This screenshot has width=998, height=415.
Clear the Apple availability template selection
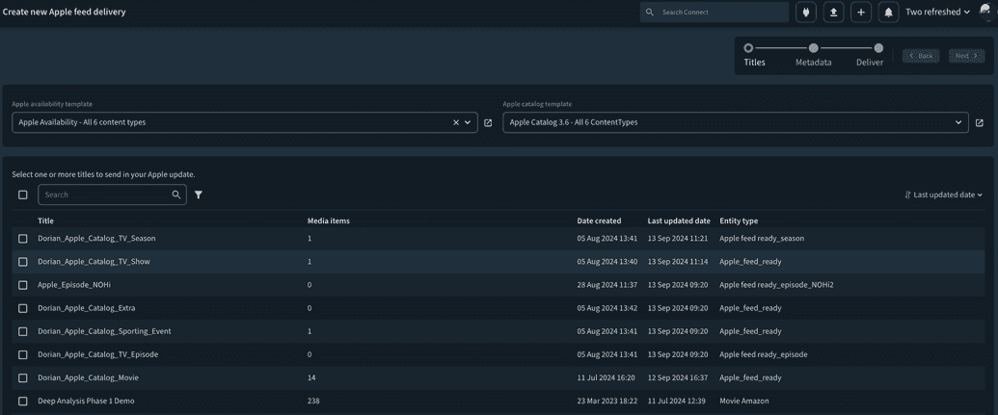tap(456, 122)
